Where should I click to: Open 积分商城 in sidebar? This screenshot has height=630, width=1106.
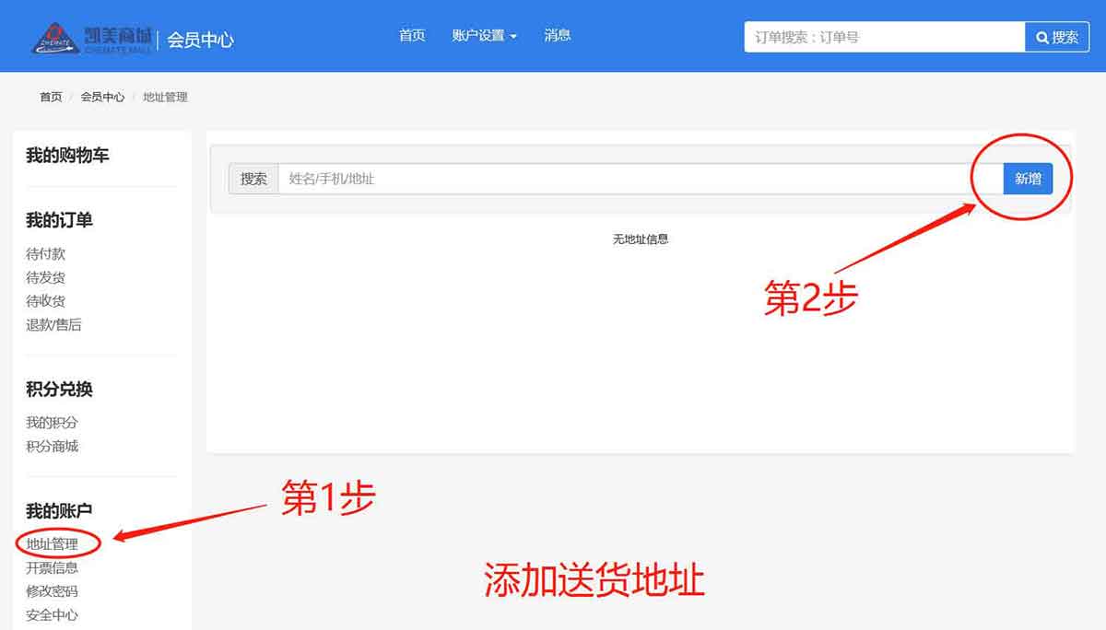[x=52, y=447]
